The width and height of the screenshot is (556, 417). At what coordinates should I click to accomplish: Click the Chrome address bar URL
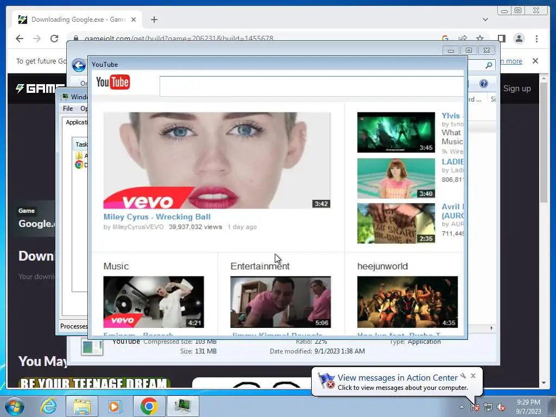click(179, 39)
